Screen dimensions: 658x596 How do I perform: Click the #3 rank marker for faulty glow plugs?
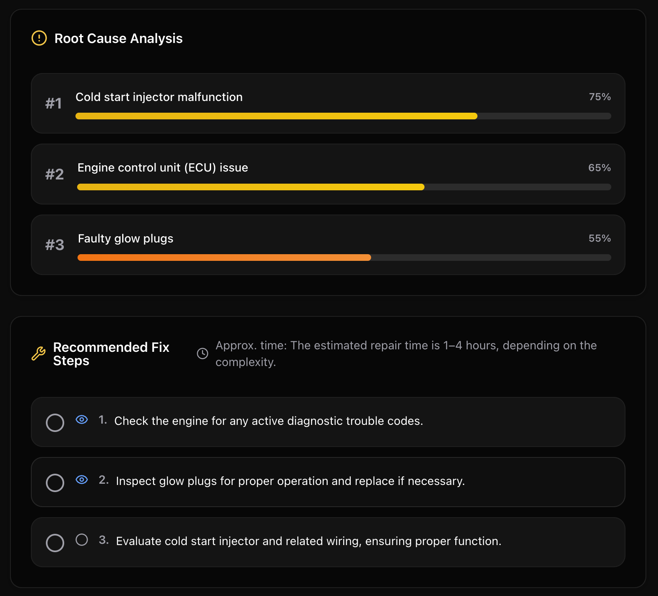[x=55, y=245]
